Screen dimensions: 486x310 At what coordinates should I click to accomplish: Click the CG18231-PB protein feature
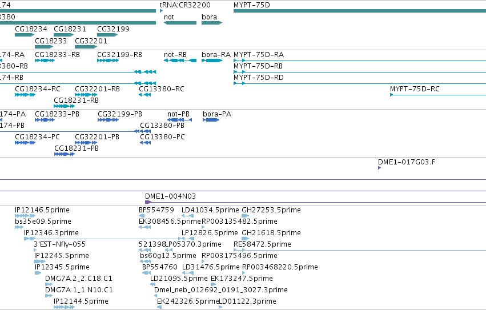65,154
